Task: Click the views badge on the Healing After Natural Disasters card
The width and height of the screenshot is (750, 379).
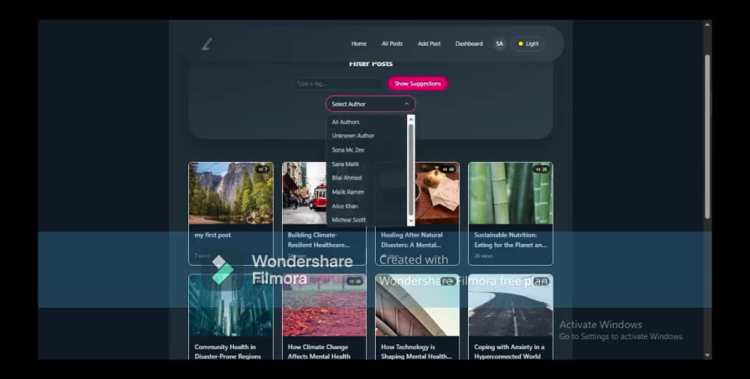Action: point(448,169)
